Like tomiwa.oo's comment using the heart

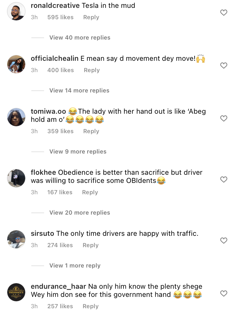point(223,118)
